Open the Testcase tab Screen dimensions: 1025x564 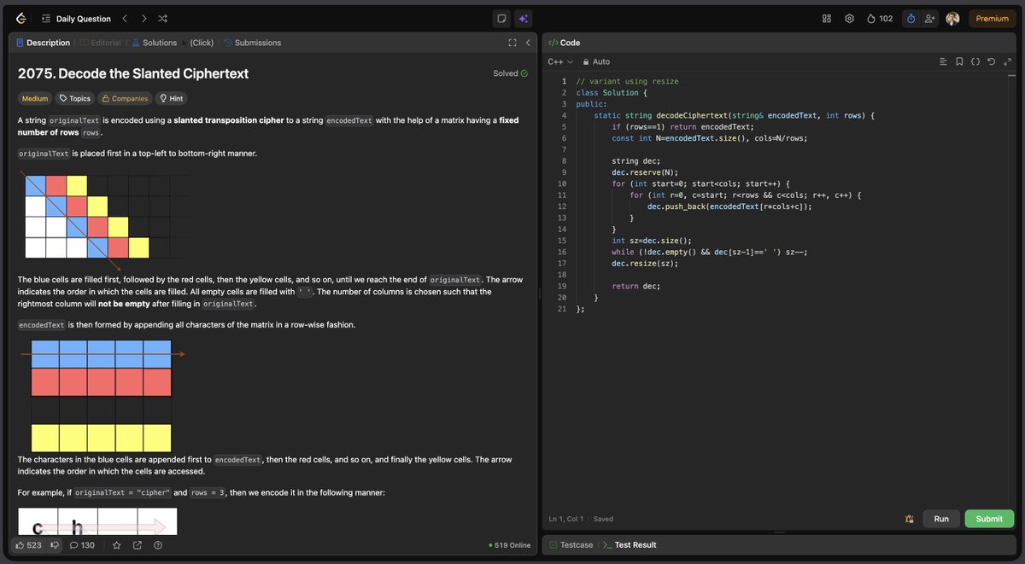click(571, 545)
